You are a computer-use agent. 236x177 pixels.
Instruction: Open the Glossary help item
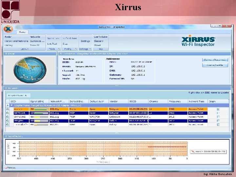click(x=99, y=41)
